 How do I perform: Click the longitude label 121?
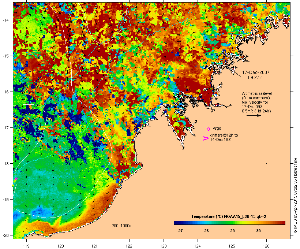click(95, 246)
